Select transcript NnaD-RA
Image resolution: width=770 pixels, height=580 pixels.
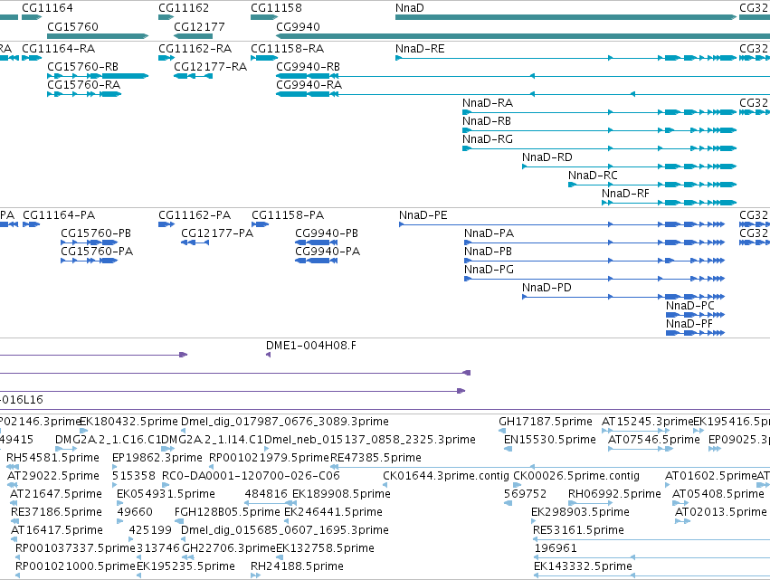point(488,103)
